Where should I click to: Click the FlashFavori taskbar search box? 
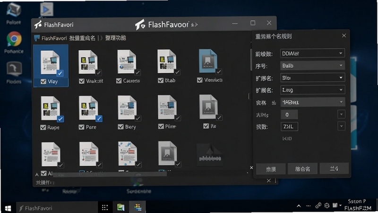coord(57,208)
